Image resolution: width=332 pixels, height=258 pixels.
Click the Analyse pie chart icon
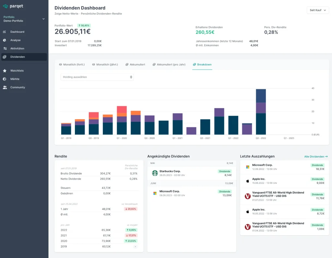point(5,40)
